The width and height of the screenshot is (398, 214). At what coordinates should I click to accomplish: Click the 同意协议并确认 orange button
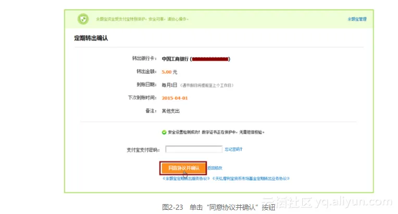183,168
